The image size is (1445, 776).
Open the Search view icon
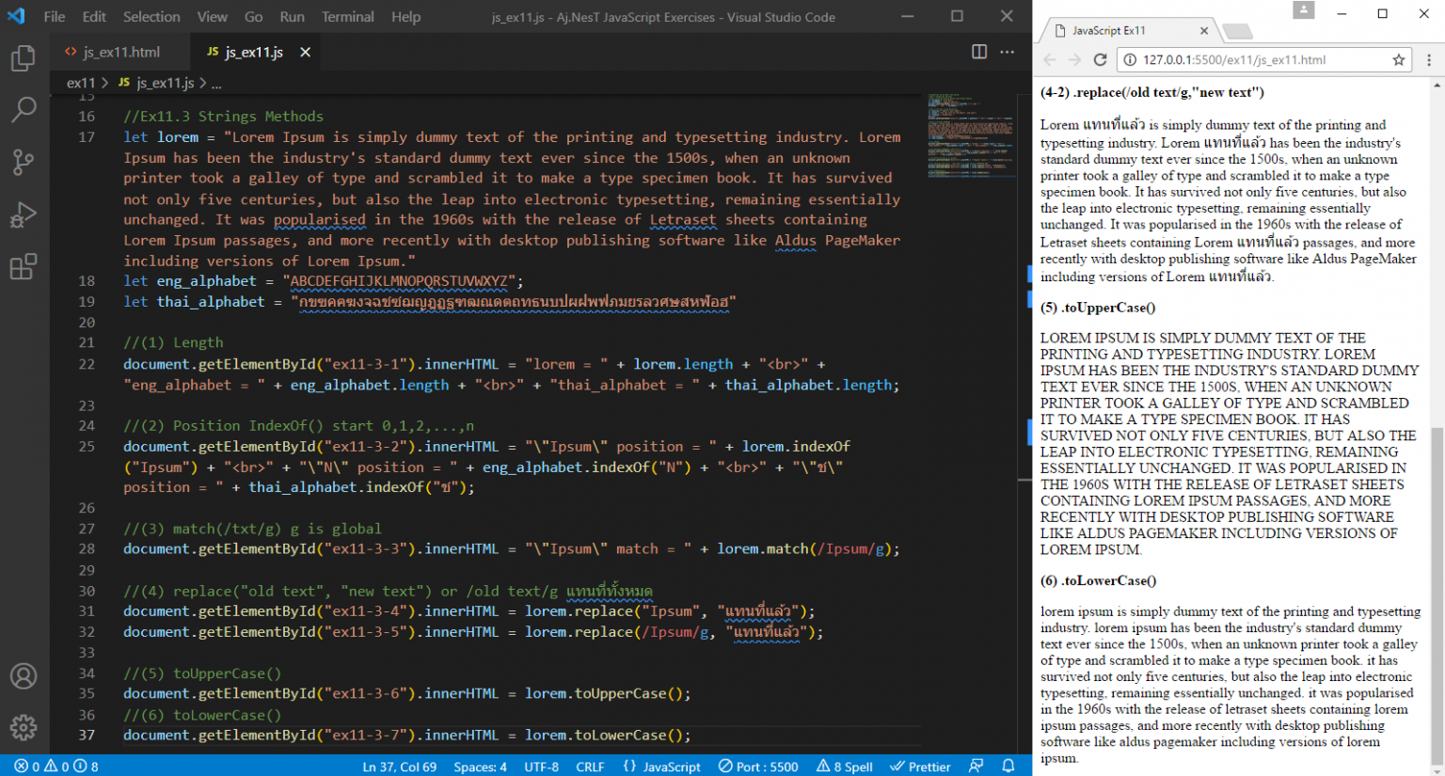point(24,110)
